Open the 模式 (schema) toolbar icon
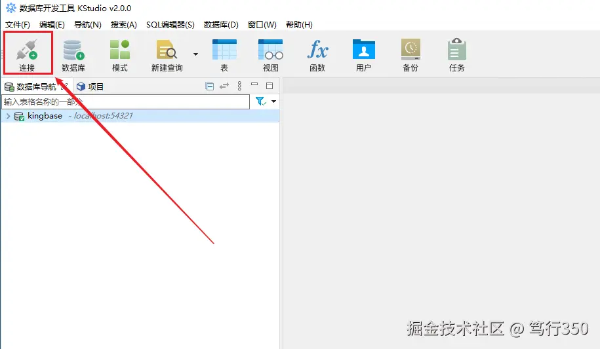This screenshot has width=600, height=349. [x=120, y=55]
